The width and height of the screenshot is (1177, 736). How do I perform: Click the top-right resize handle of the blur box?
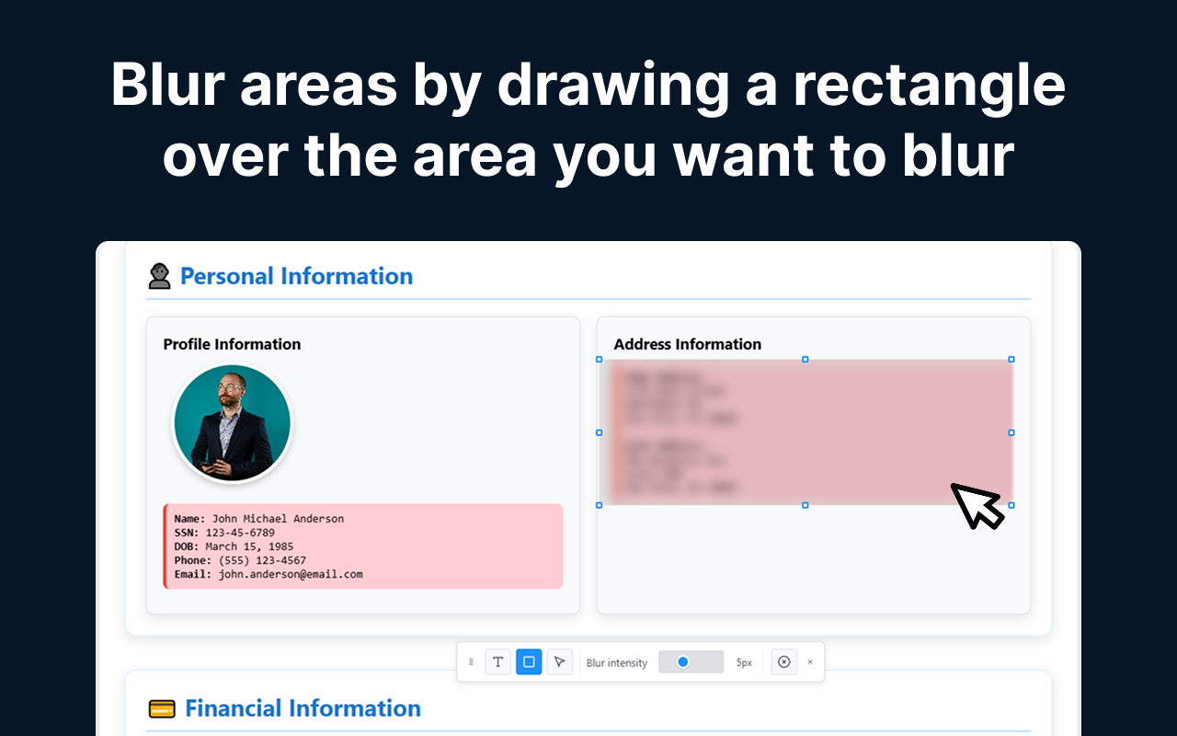tap(1011, 361)
